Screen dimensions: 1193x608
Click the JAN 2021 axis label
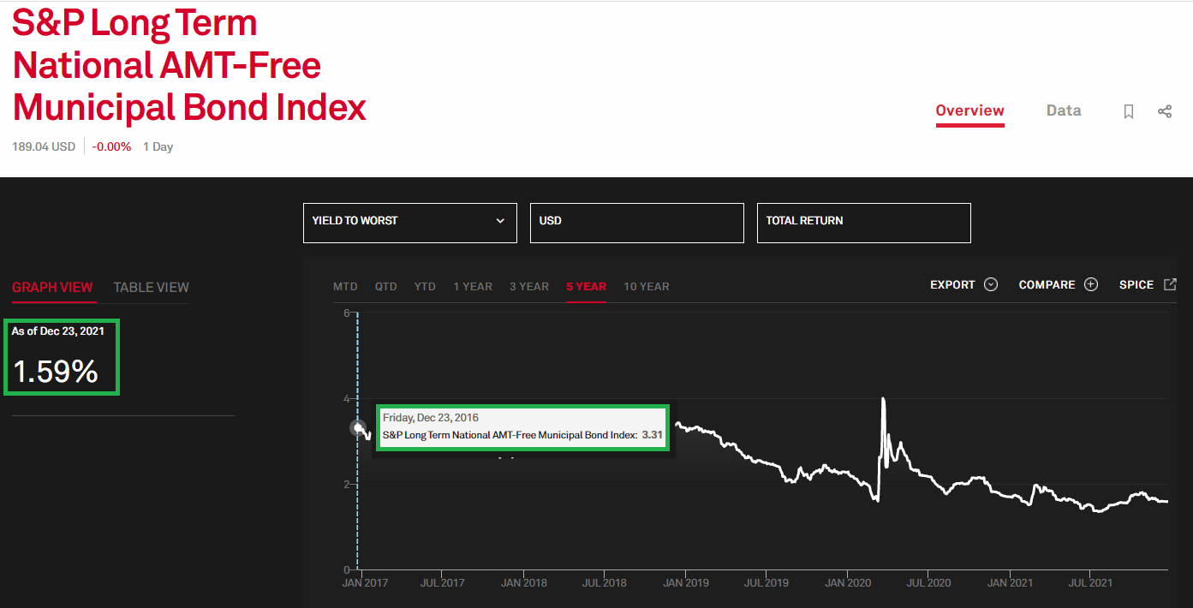(x=1010, y=582)
